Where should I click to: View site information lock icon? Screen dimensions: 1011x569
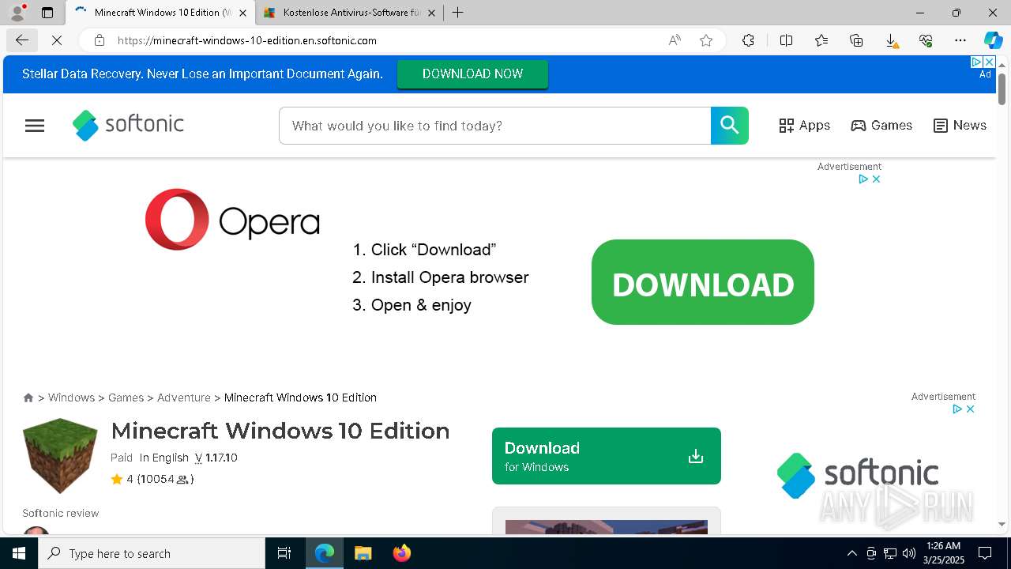coord(99,40)
